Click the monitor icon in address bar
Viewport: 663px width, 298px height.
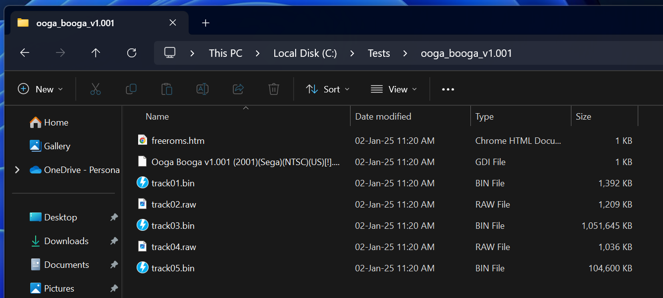coord(170,53)
